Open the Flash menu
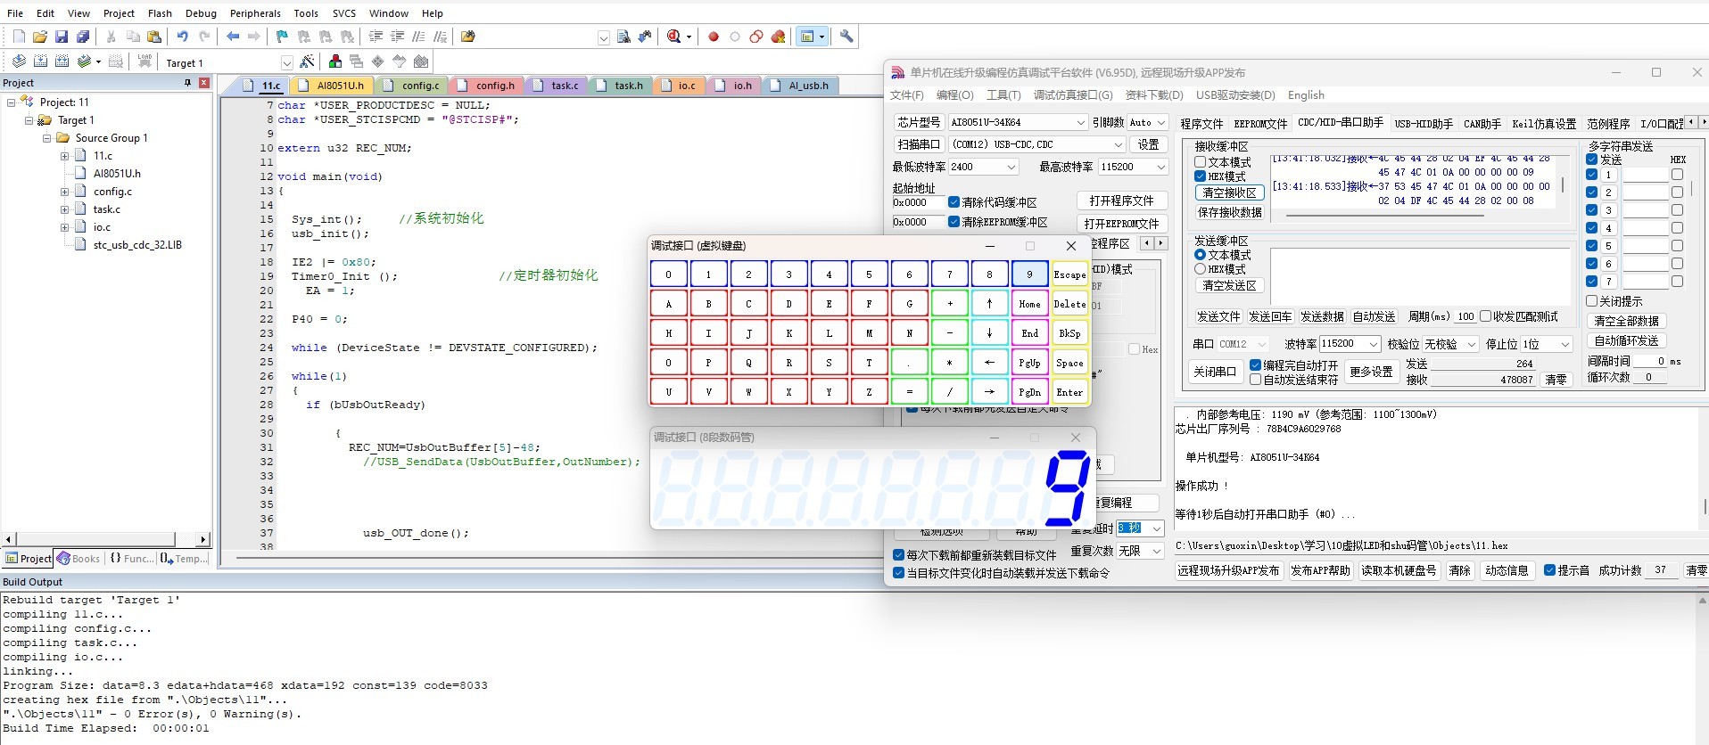Image resolution: width=1709 pixels, height=745 pixels. point(160,13)
